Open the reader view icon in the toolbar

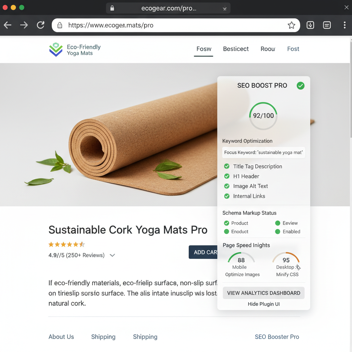(x=327, y=25)
